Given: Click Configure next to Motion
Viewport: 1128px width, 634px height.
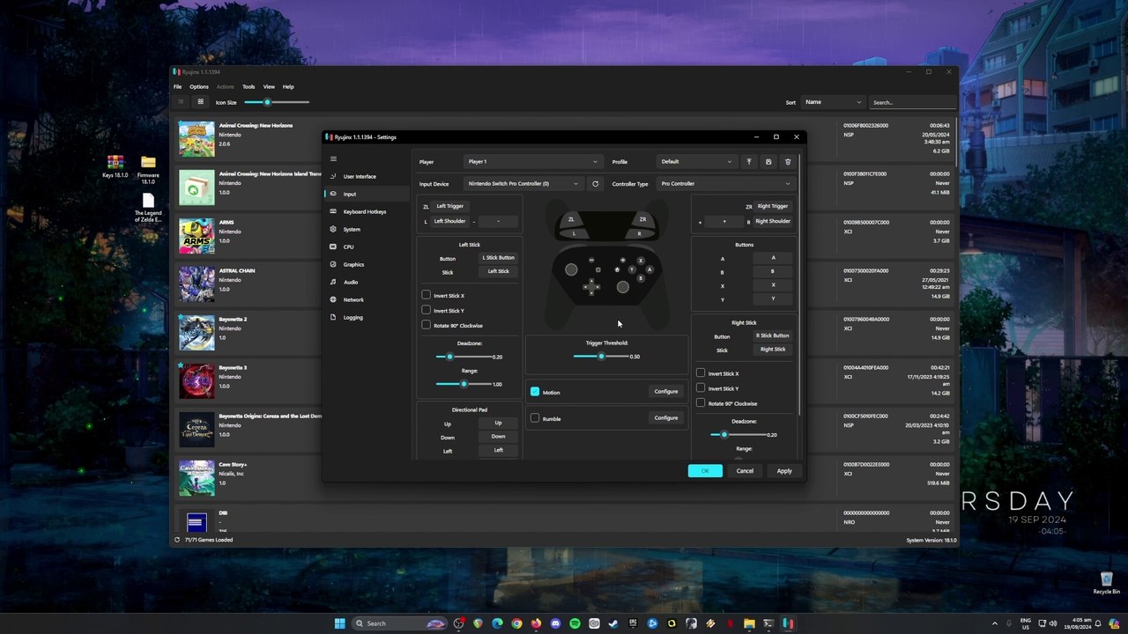Looking at the screenshot, I should 665,392.
